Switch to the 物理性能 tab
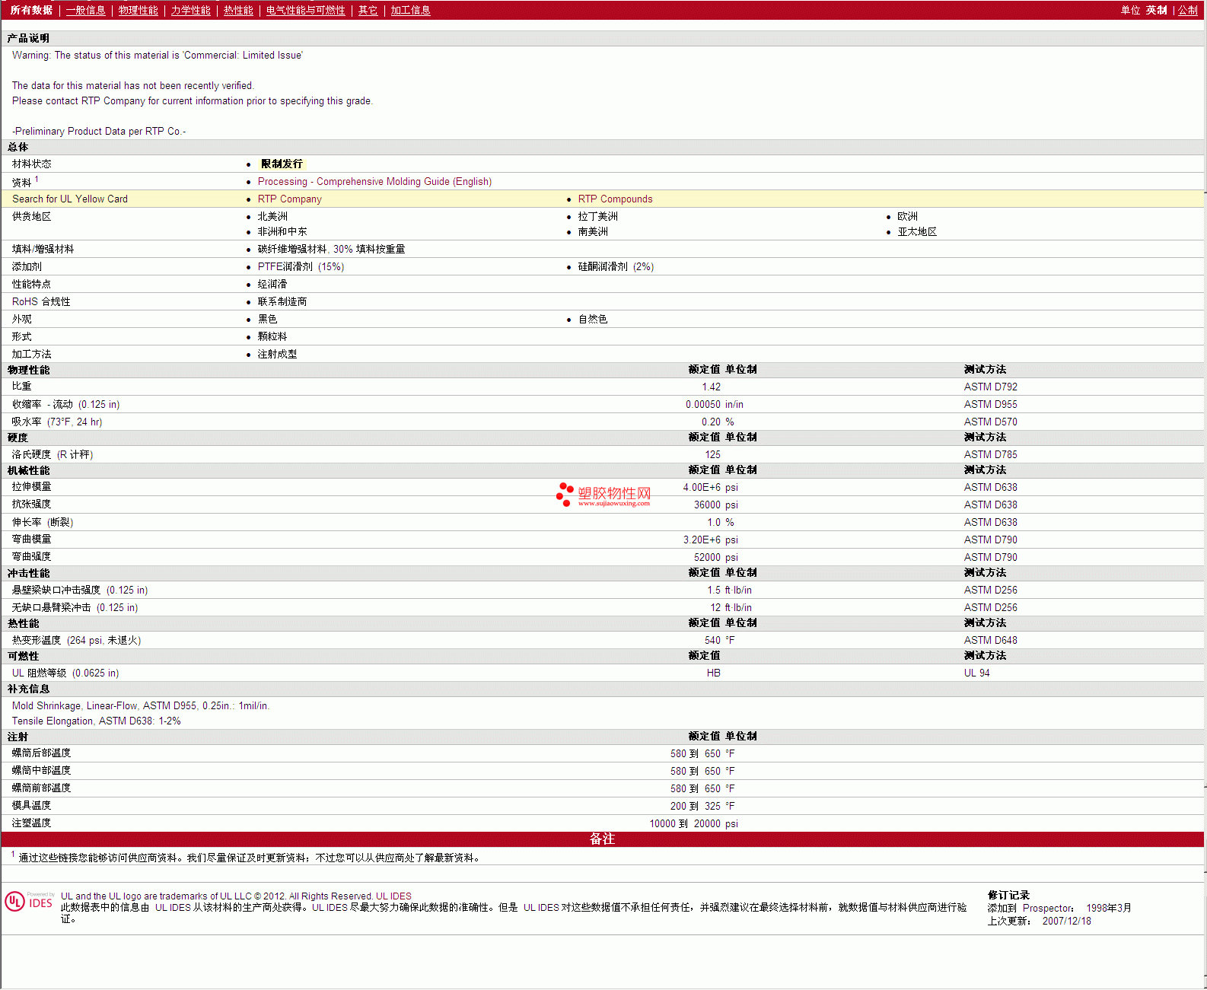The width and height of the screenshot is (1207, 990). tap(139, 11)
